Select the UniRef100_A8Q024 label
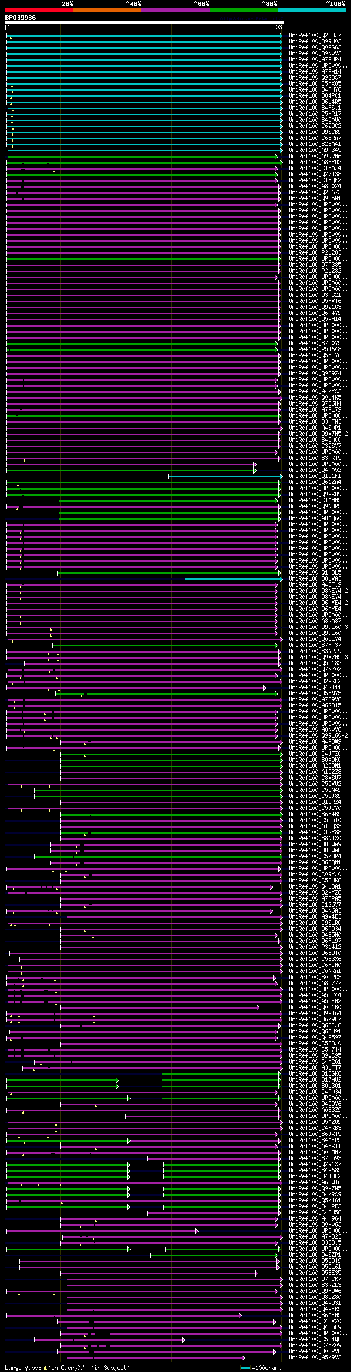351x1372 pixels. pyautogui.click(x=315, y=187)
